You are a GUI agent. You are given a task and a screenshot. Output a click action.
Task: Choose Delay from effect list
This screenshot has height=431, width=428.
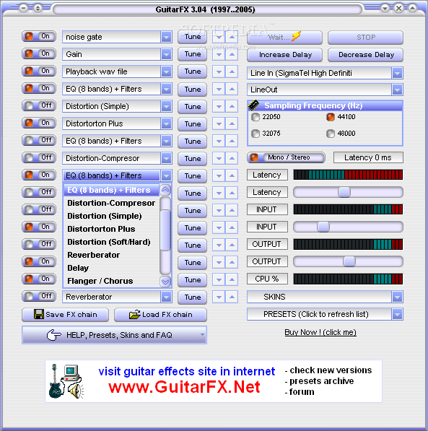[x=111, y=268]
